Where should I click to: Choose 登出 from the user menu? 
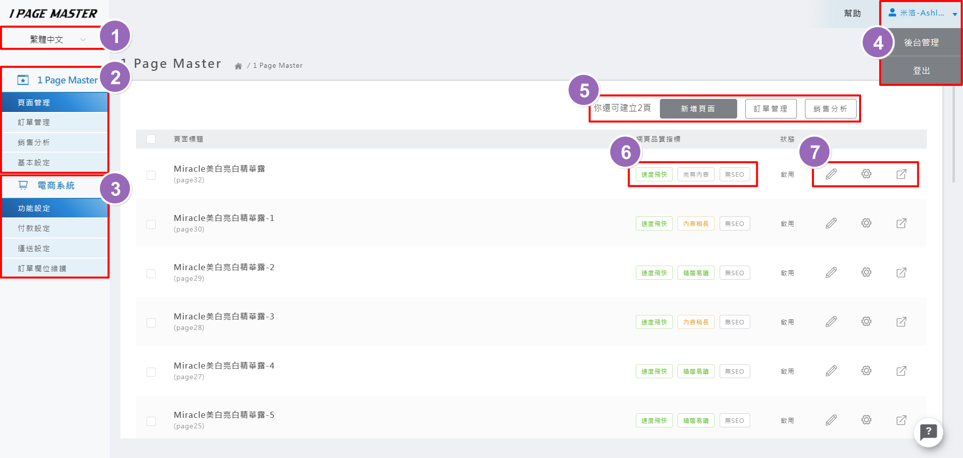921,71
